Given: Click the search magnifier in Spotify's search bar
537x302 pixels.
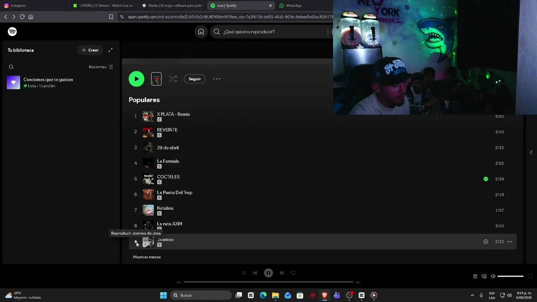Looking at the screenshot, I should tap(216, 31).
